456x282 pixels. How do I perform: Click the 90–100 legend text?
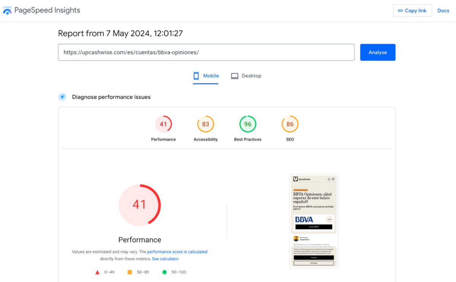pyautogui.click(x=178, y=272)
